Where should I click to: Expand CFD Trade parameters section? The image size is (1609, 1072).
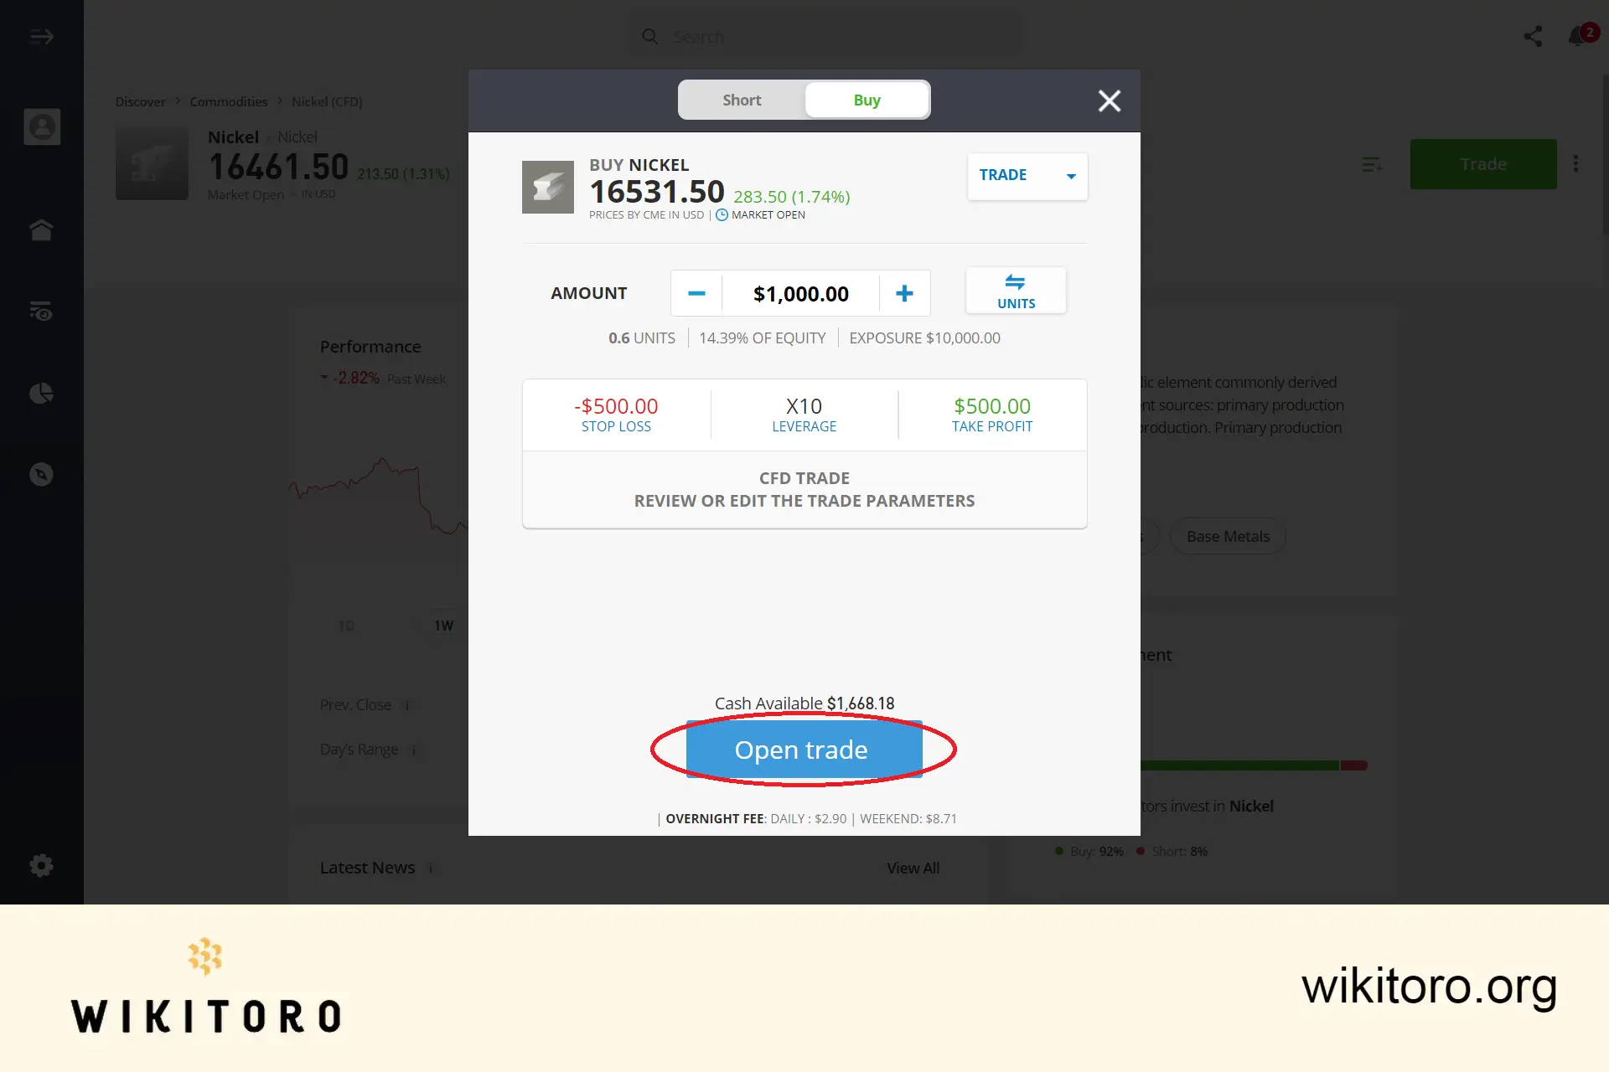point(804,488)
